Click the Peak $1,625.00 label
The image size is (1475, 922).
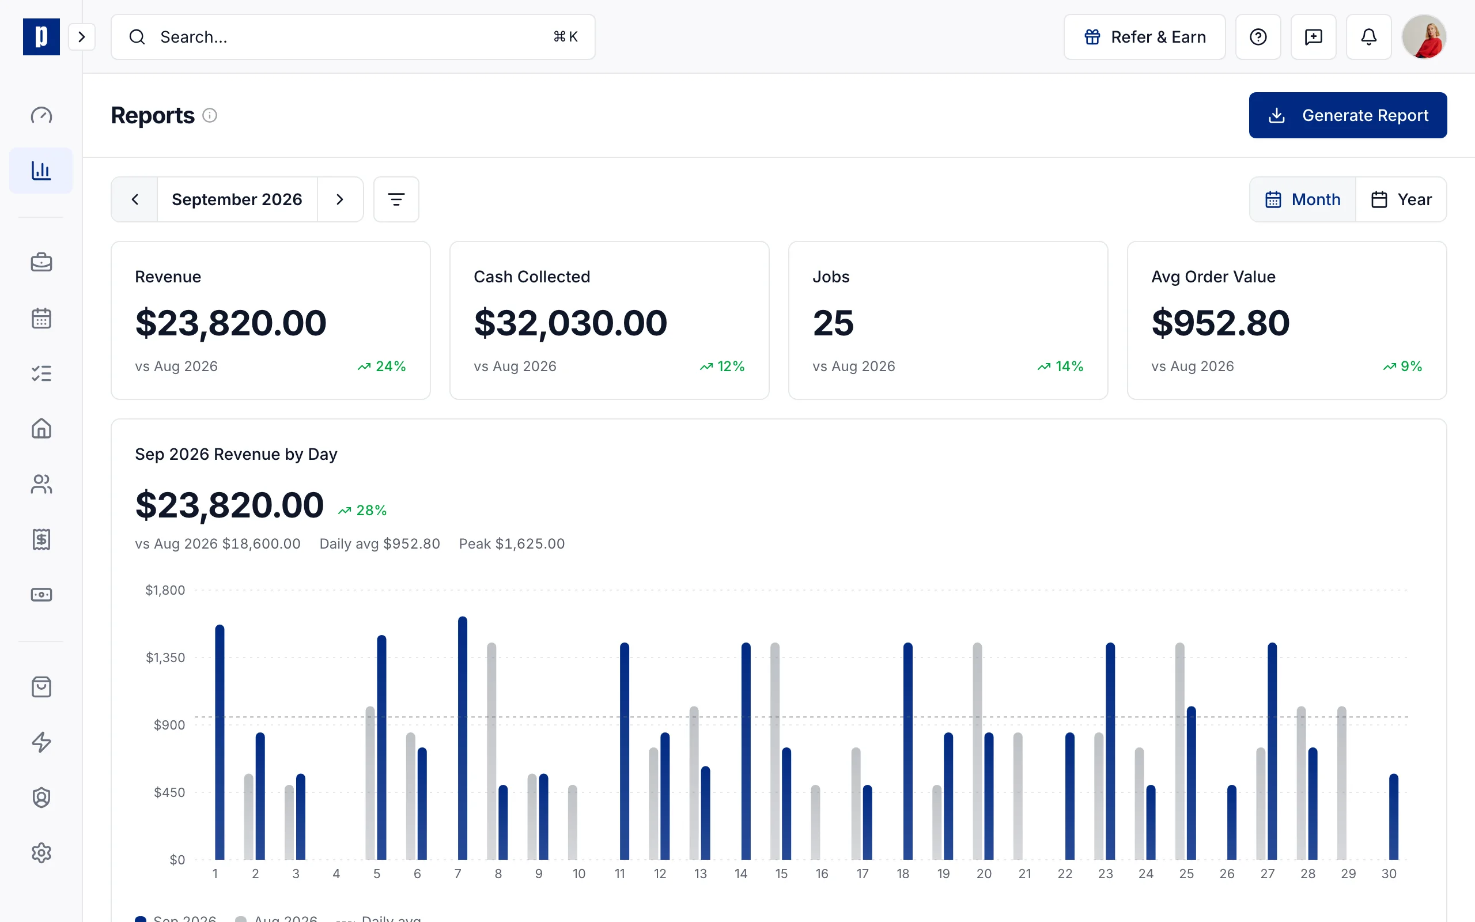512,543
